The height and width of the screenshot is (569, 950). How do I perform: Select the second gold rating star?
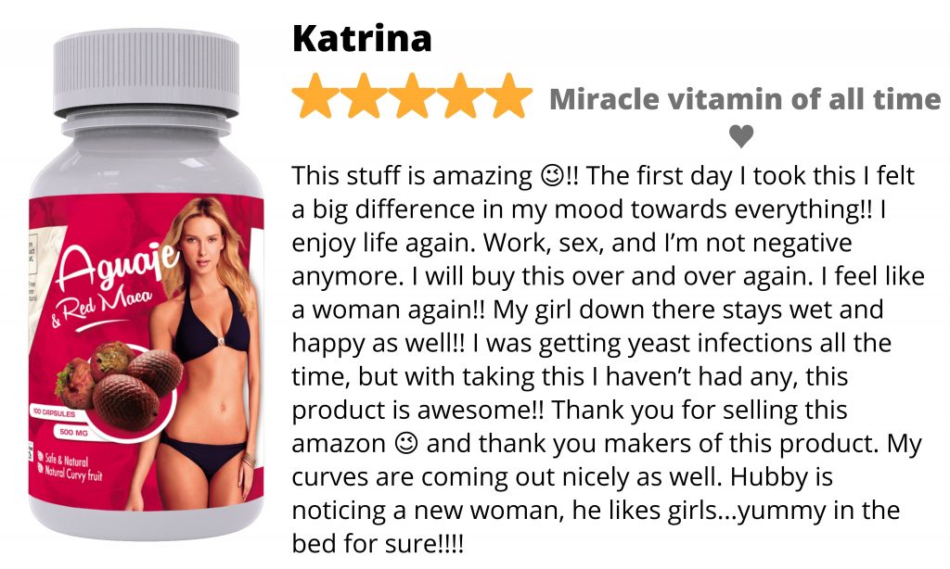click(364, 95)
